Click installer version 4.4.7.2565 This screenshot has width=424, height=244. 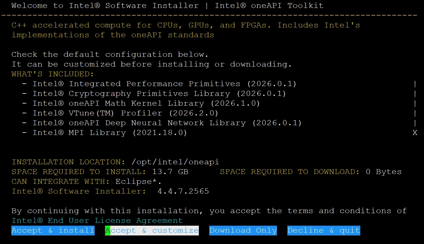click(183, 191)
